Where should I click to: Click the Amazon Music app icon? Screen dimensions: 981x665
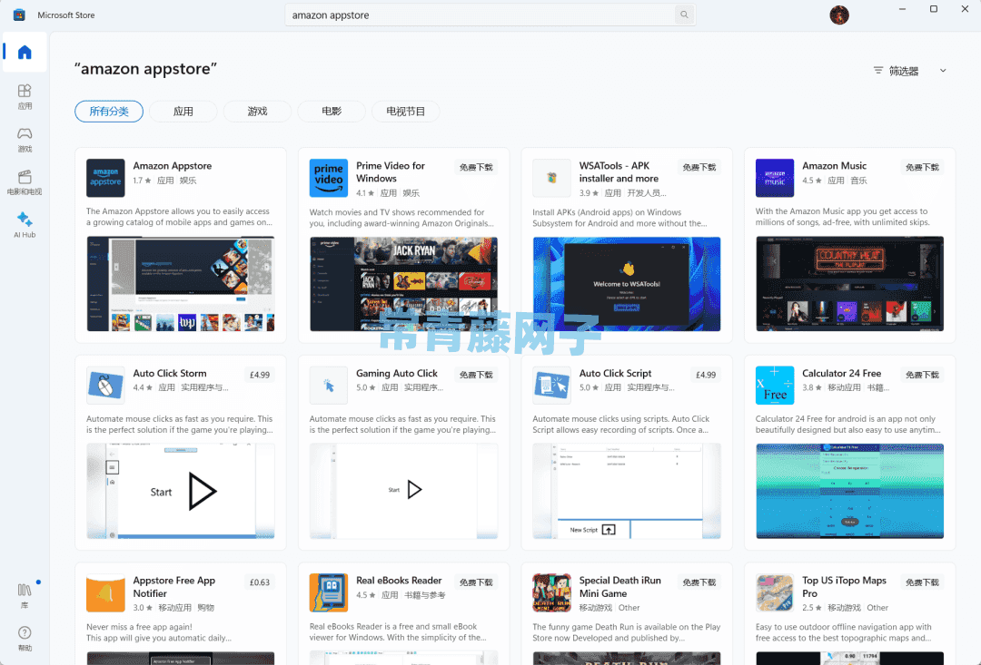(x=775, y=178)
